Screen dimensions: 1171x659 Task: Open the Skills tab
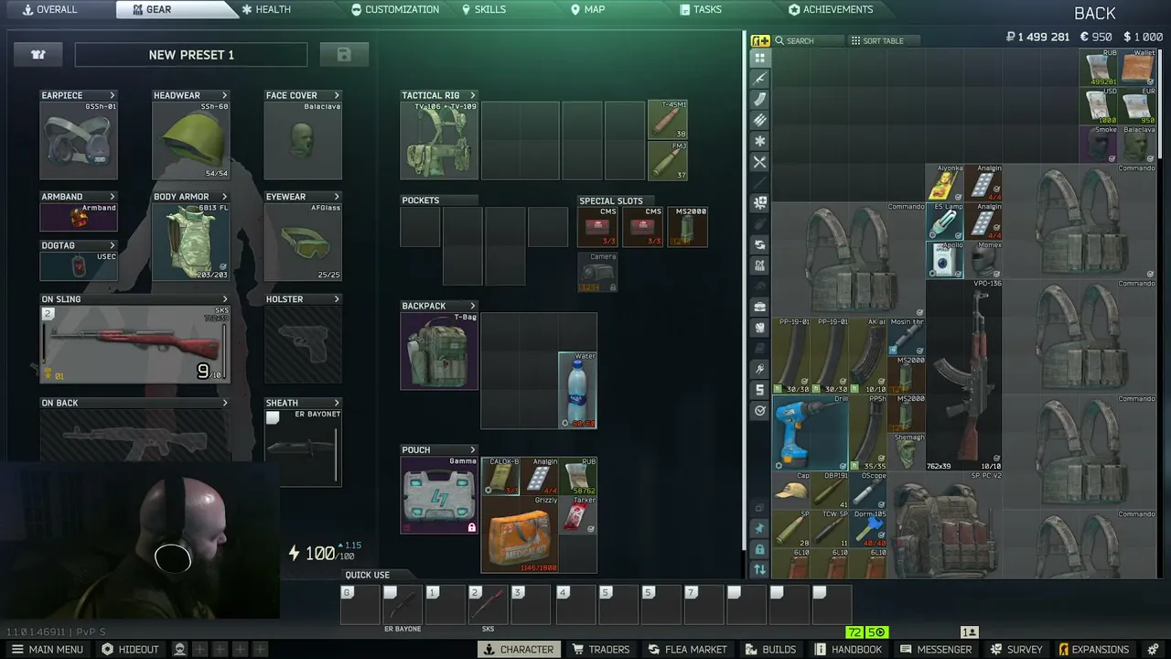(x=484, y=9)
